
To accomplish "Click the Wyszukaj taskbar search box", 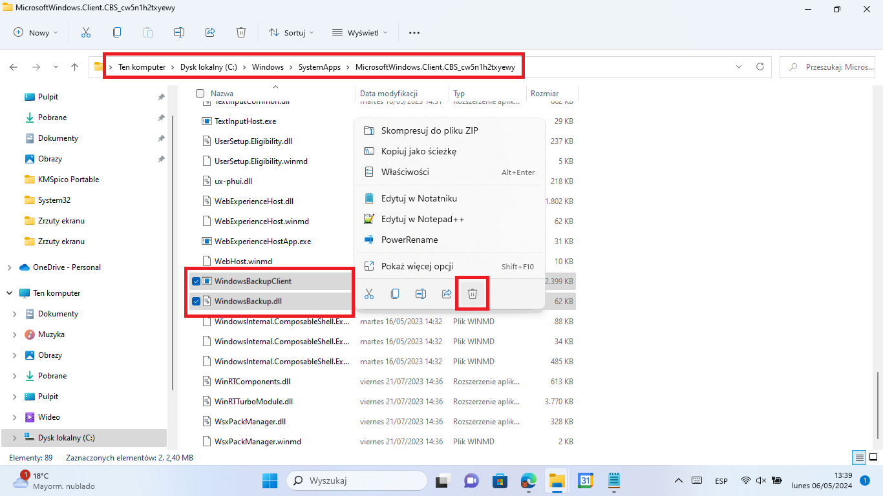I will click(x=357, y=480).
